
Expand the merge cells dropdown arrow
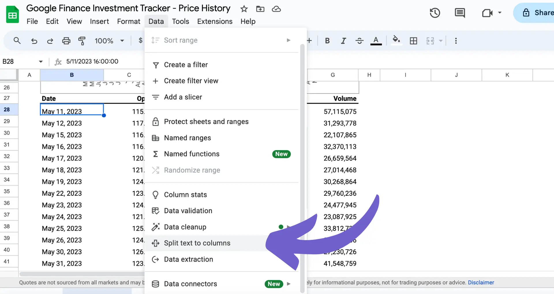click(441, 41)
